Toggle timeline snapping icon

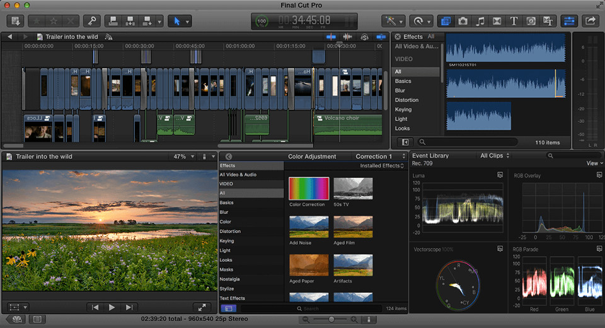(x=381, y=37)
